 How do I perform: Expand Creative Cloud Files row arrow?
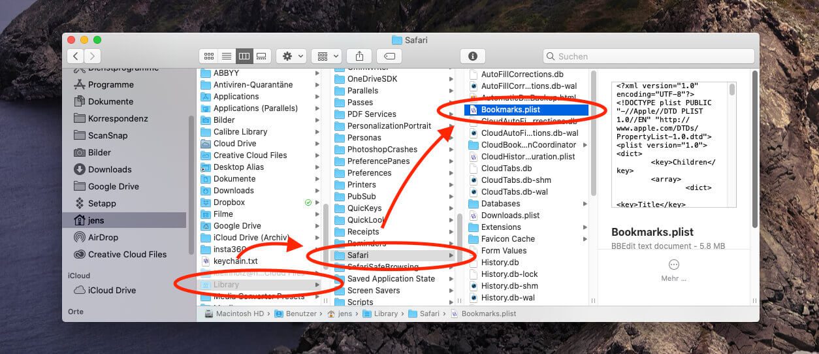(317, 155)
